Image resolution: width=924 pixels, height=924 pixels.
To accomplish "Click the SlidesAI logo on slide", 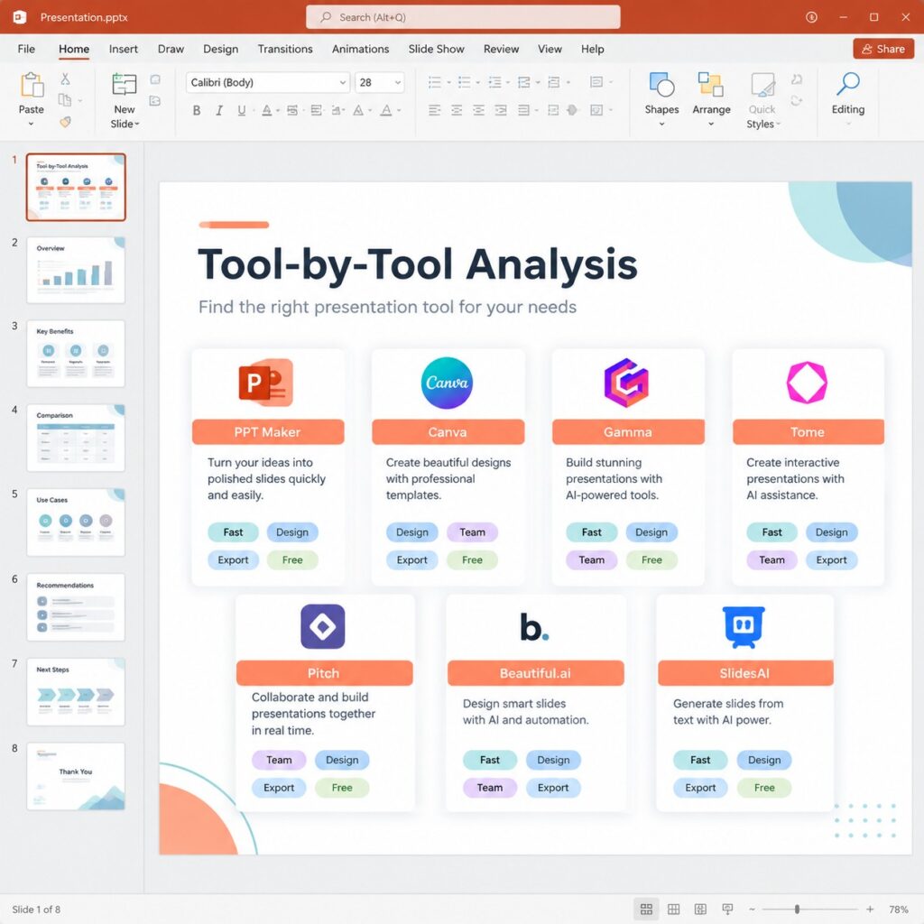I will click(x=744, y=626).
